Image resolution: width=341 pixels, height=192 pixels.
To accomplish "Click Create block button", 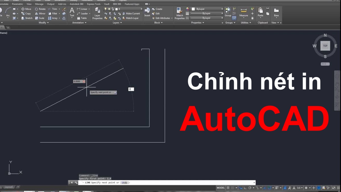I will (157, 9).
